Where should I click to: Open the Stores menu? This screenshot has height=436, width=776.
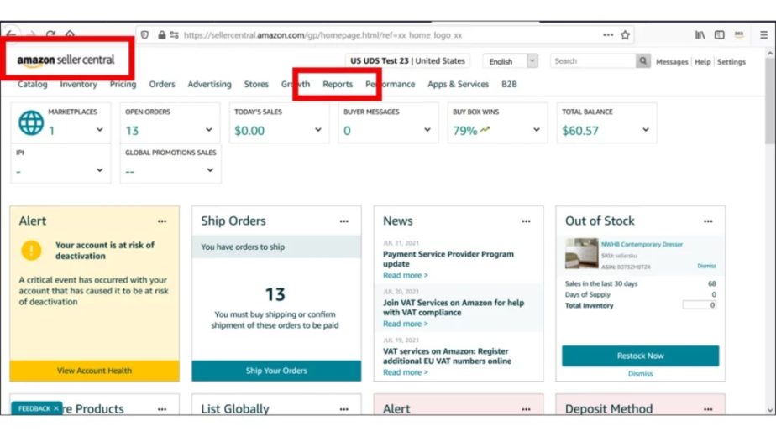coord(256,84)
